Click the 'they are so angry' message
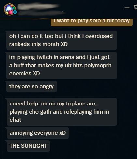The width and height of the screenshot is (137, 159). [32, 86]
